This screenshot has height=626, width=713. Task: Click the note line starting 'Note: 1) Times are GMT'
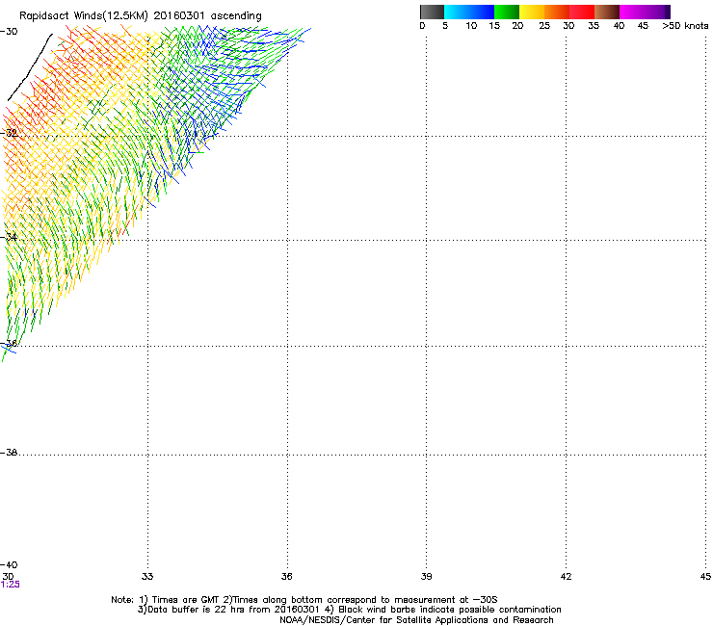tap(304, 600)
